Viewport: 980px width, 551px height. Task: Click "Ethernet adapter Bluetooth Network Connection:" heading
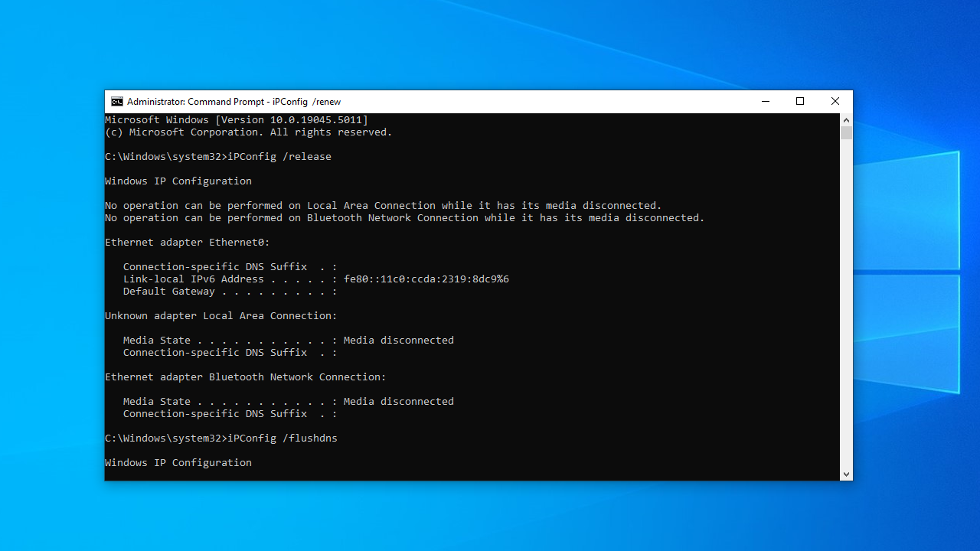(246, 377)
